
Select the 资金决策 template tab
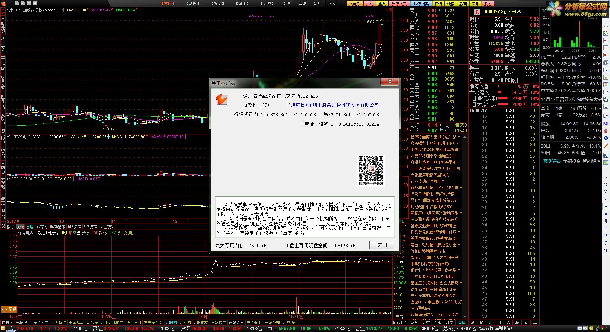click(x=107, y=227)
